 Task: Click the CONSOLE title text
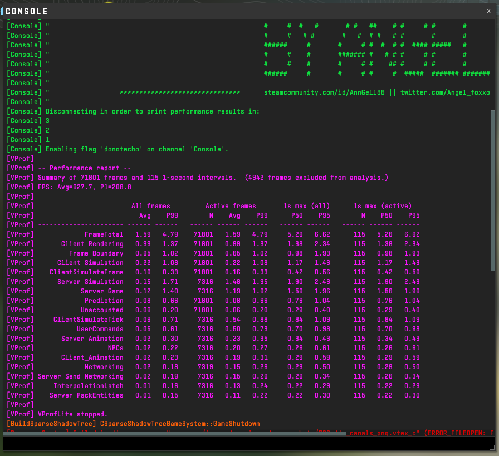27,12
